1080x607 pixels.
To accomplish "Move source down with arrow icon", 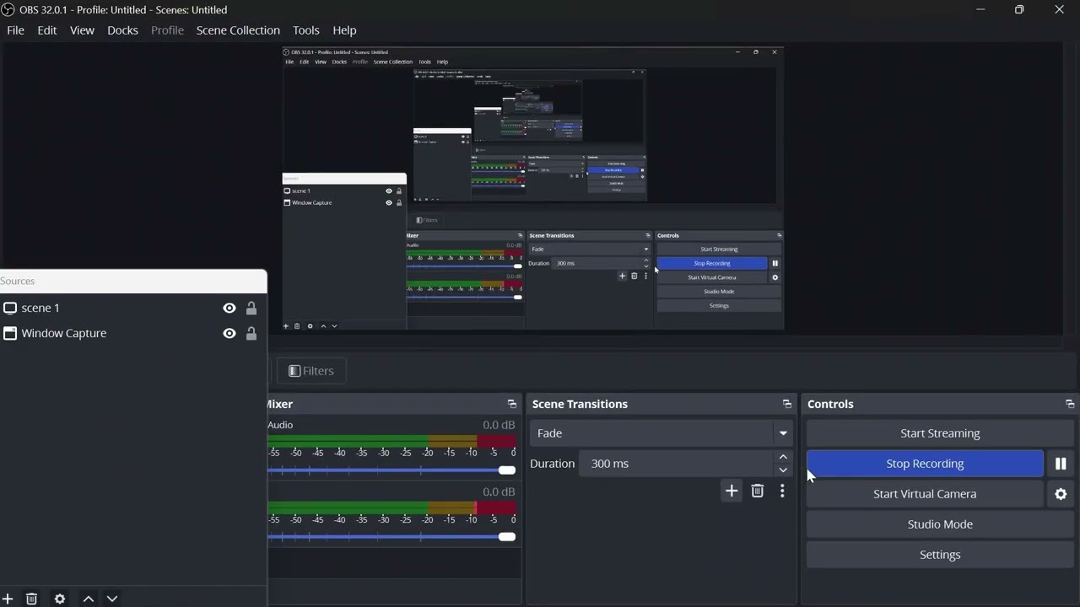I will point(112,599).
